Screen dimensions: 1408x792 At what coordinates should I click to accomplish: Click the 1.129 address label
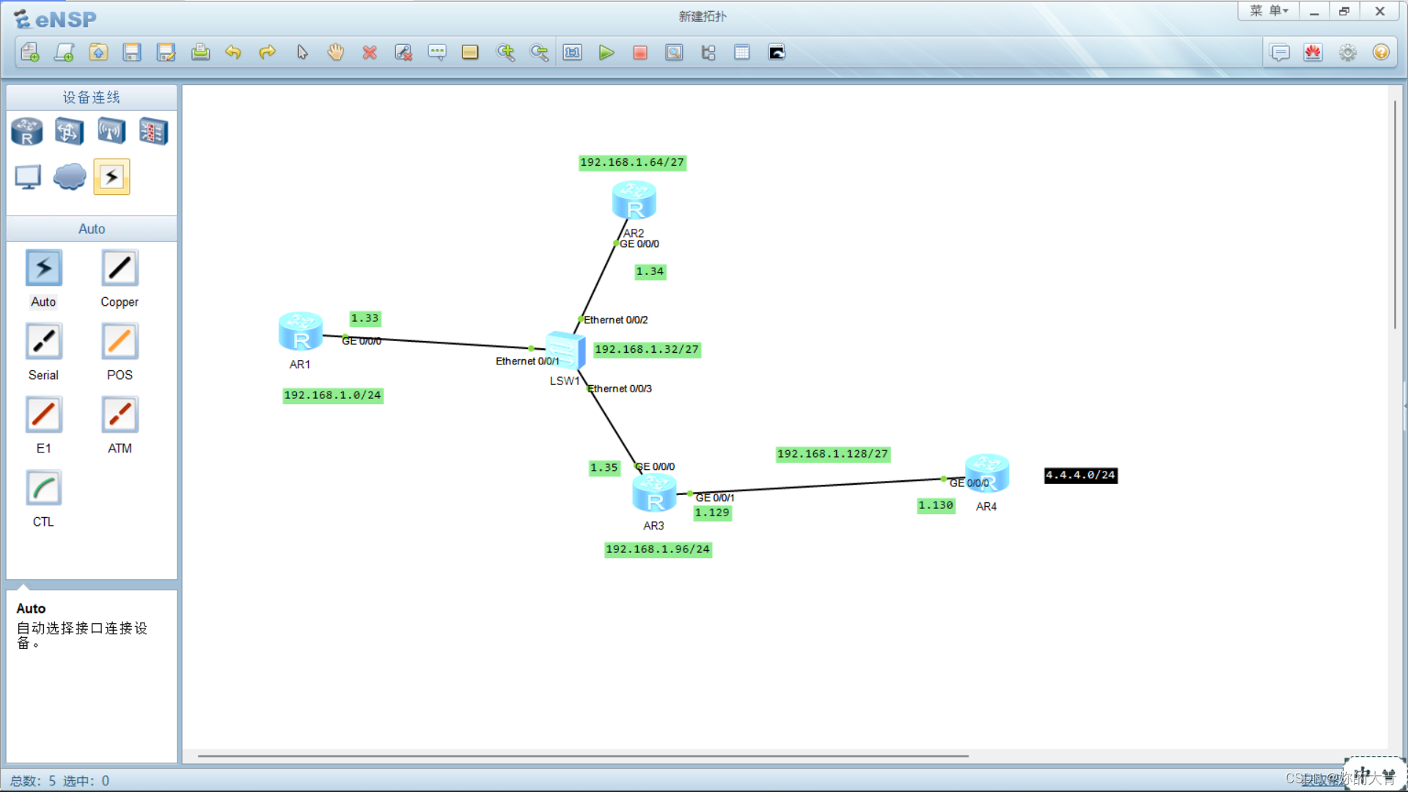coord(713,513)
